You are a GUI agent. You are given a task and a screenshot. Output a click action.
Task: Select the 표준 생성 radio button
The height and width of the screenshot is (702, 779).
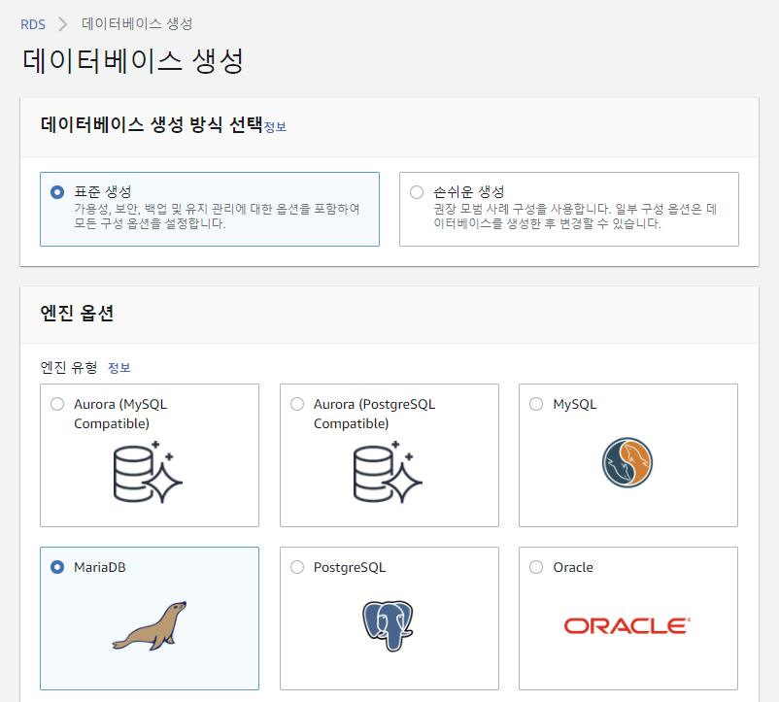57,192
